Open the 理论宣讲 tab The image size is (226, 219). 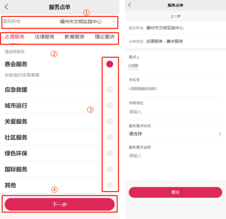[x=104, y=37]
